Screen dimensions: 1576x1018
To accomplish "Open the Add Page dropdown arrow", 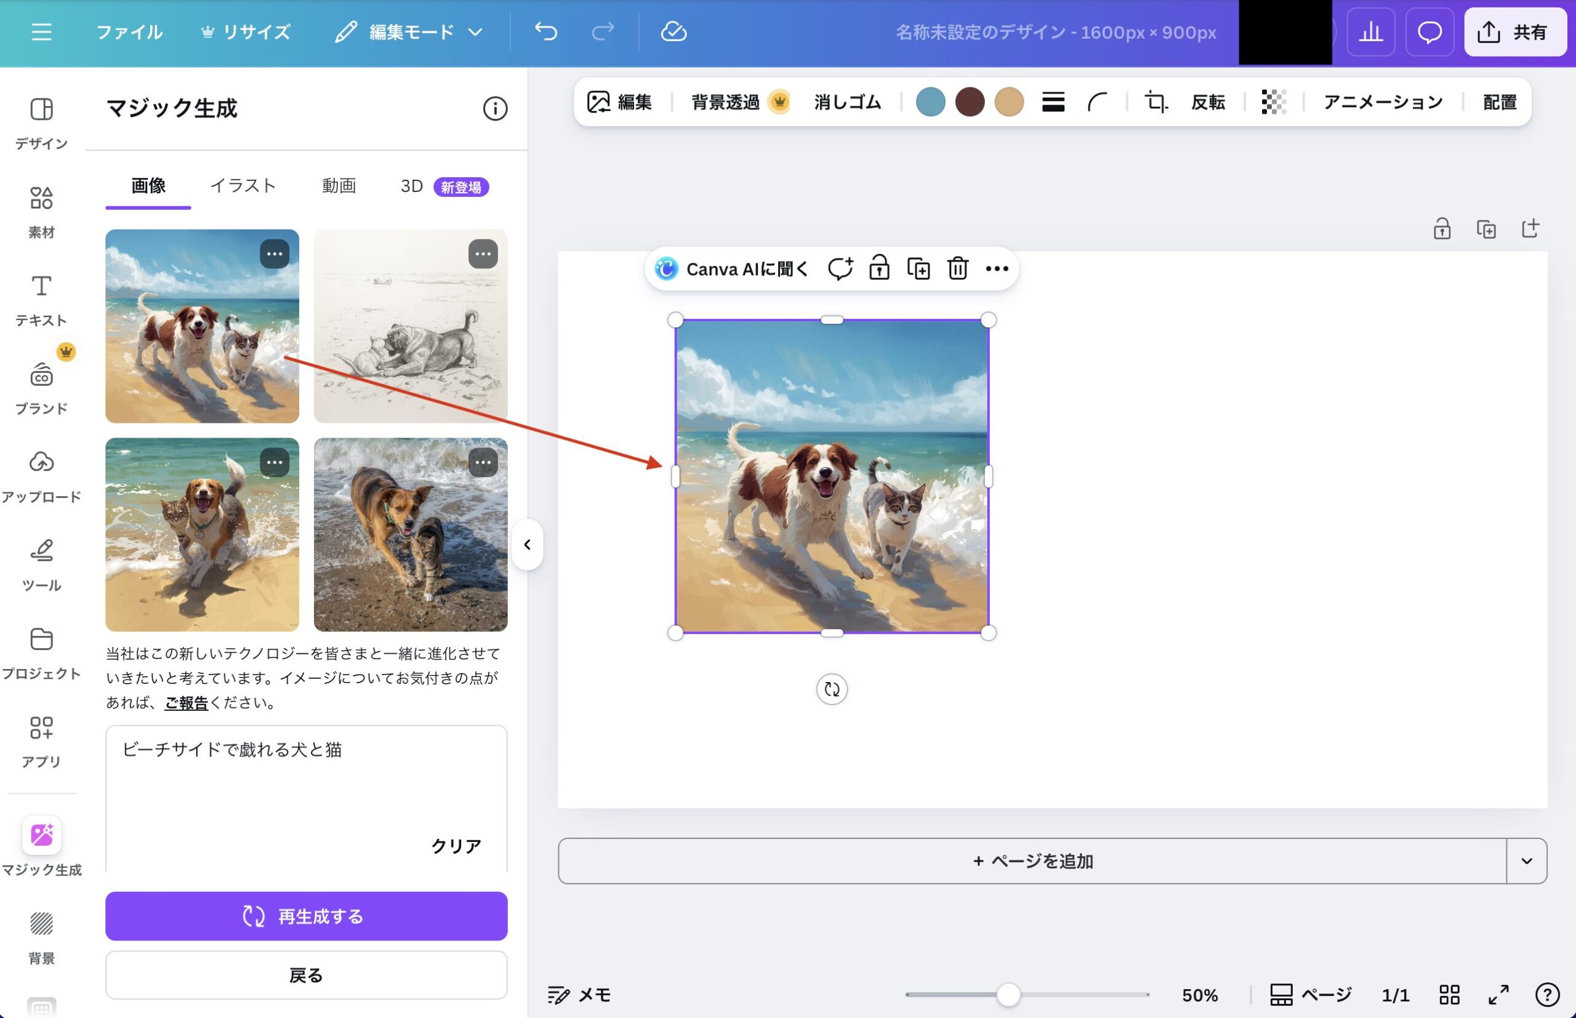I will 1526,860.
